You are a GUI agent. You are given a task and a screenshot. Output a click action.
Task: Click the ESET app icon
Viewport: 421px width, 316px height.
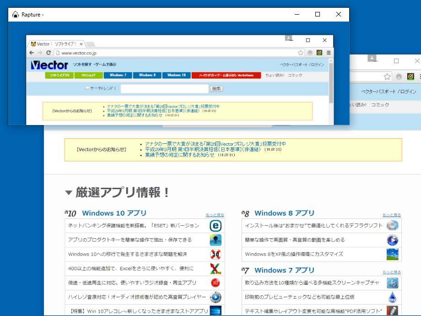pyautogui.click(x=216, y=226)
